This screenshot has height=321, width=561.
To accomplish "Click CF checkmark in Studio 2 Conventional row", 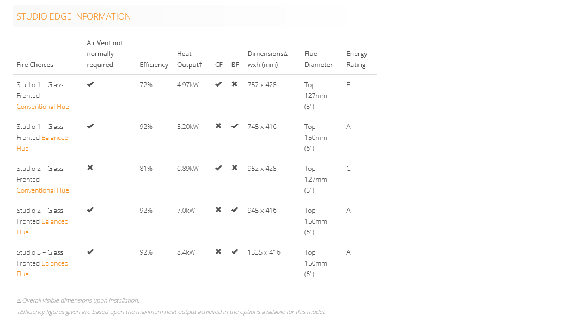I will point(218,168).
